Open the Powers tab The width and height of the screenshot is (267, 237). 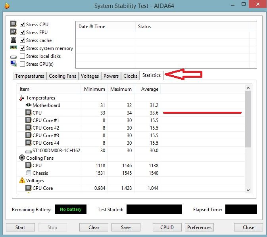click(111, 76)
